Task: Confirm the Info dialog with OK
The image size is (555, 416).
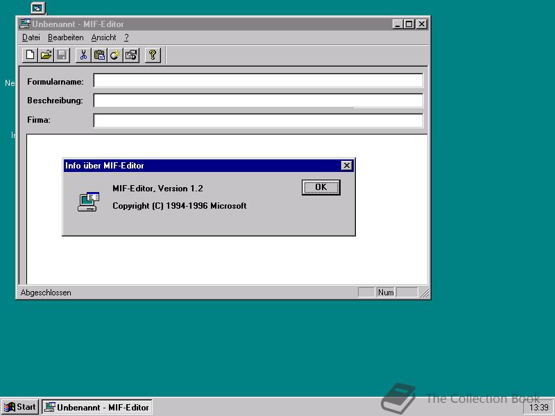Action: tap(321, 187)
